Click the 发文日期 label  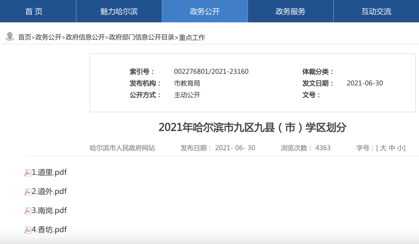318,83
